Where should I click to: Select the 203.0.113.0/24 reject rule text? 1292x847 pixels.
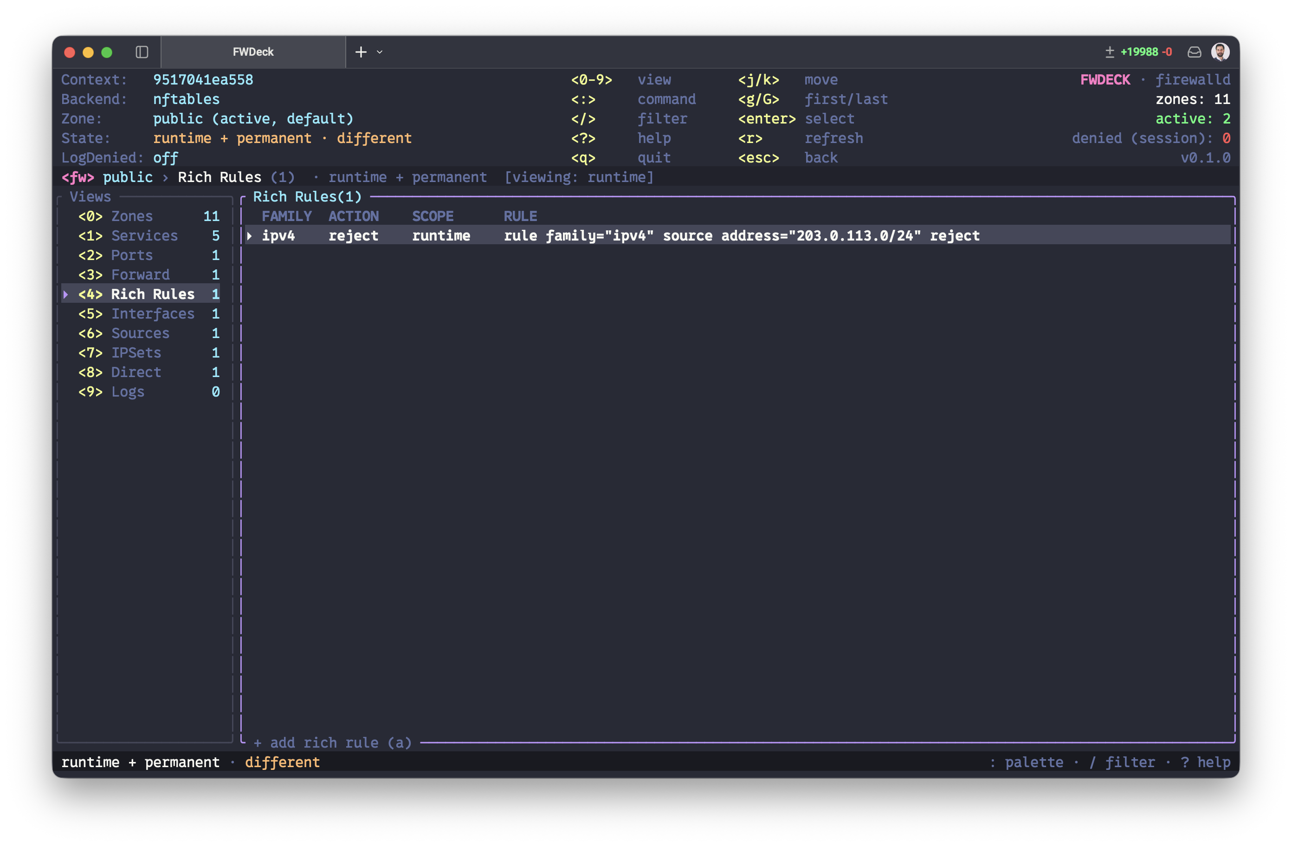coord(742,236)
